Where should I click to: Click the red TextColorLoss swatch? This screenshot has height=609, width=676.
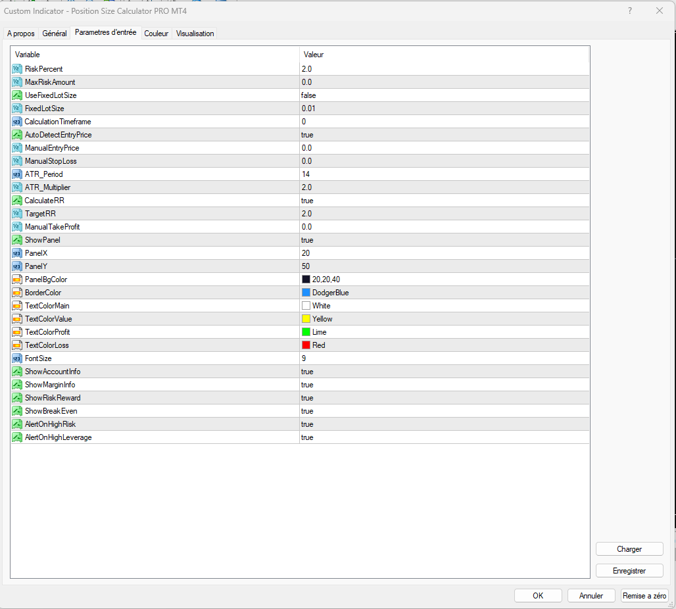[306, 345]
